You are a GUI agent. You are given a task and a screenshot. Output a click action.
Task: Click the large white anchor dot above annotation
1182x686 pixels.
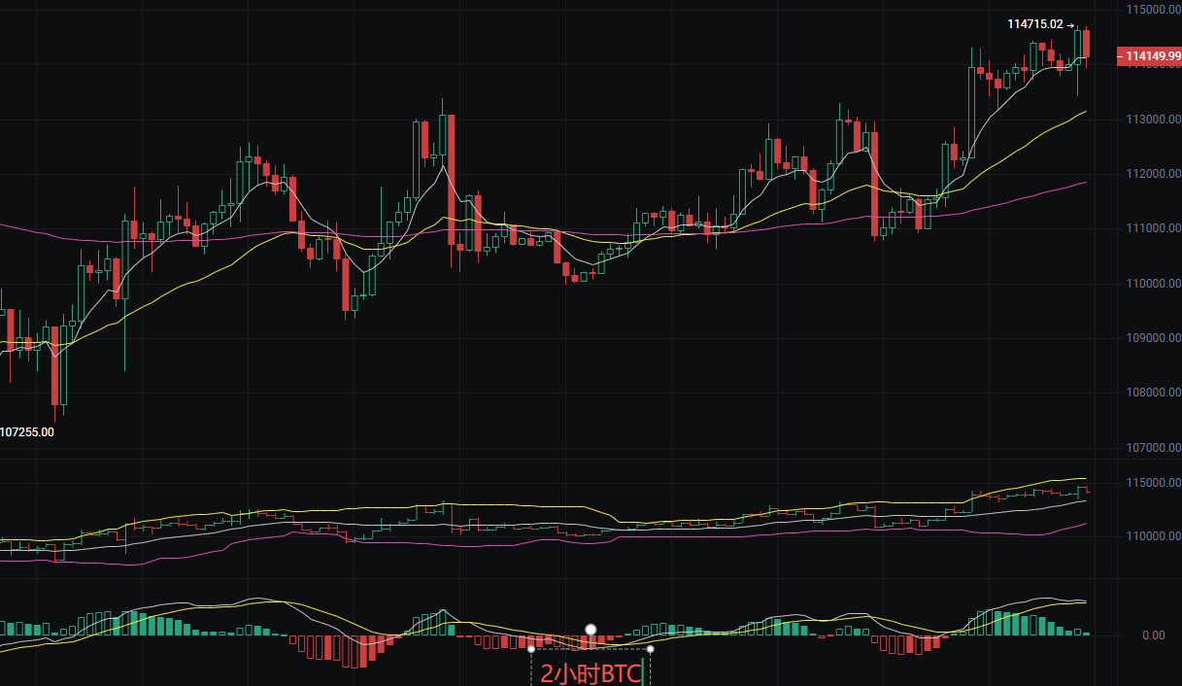591,629
